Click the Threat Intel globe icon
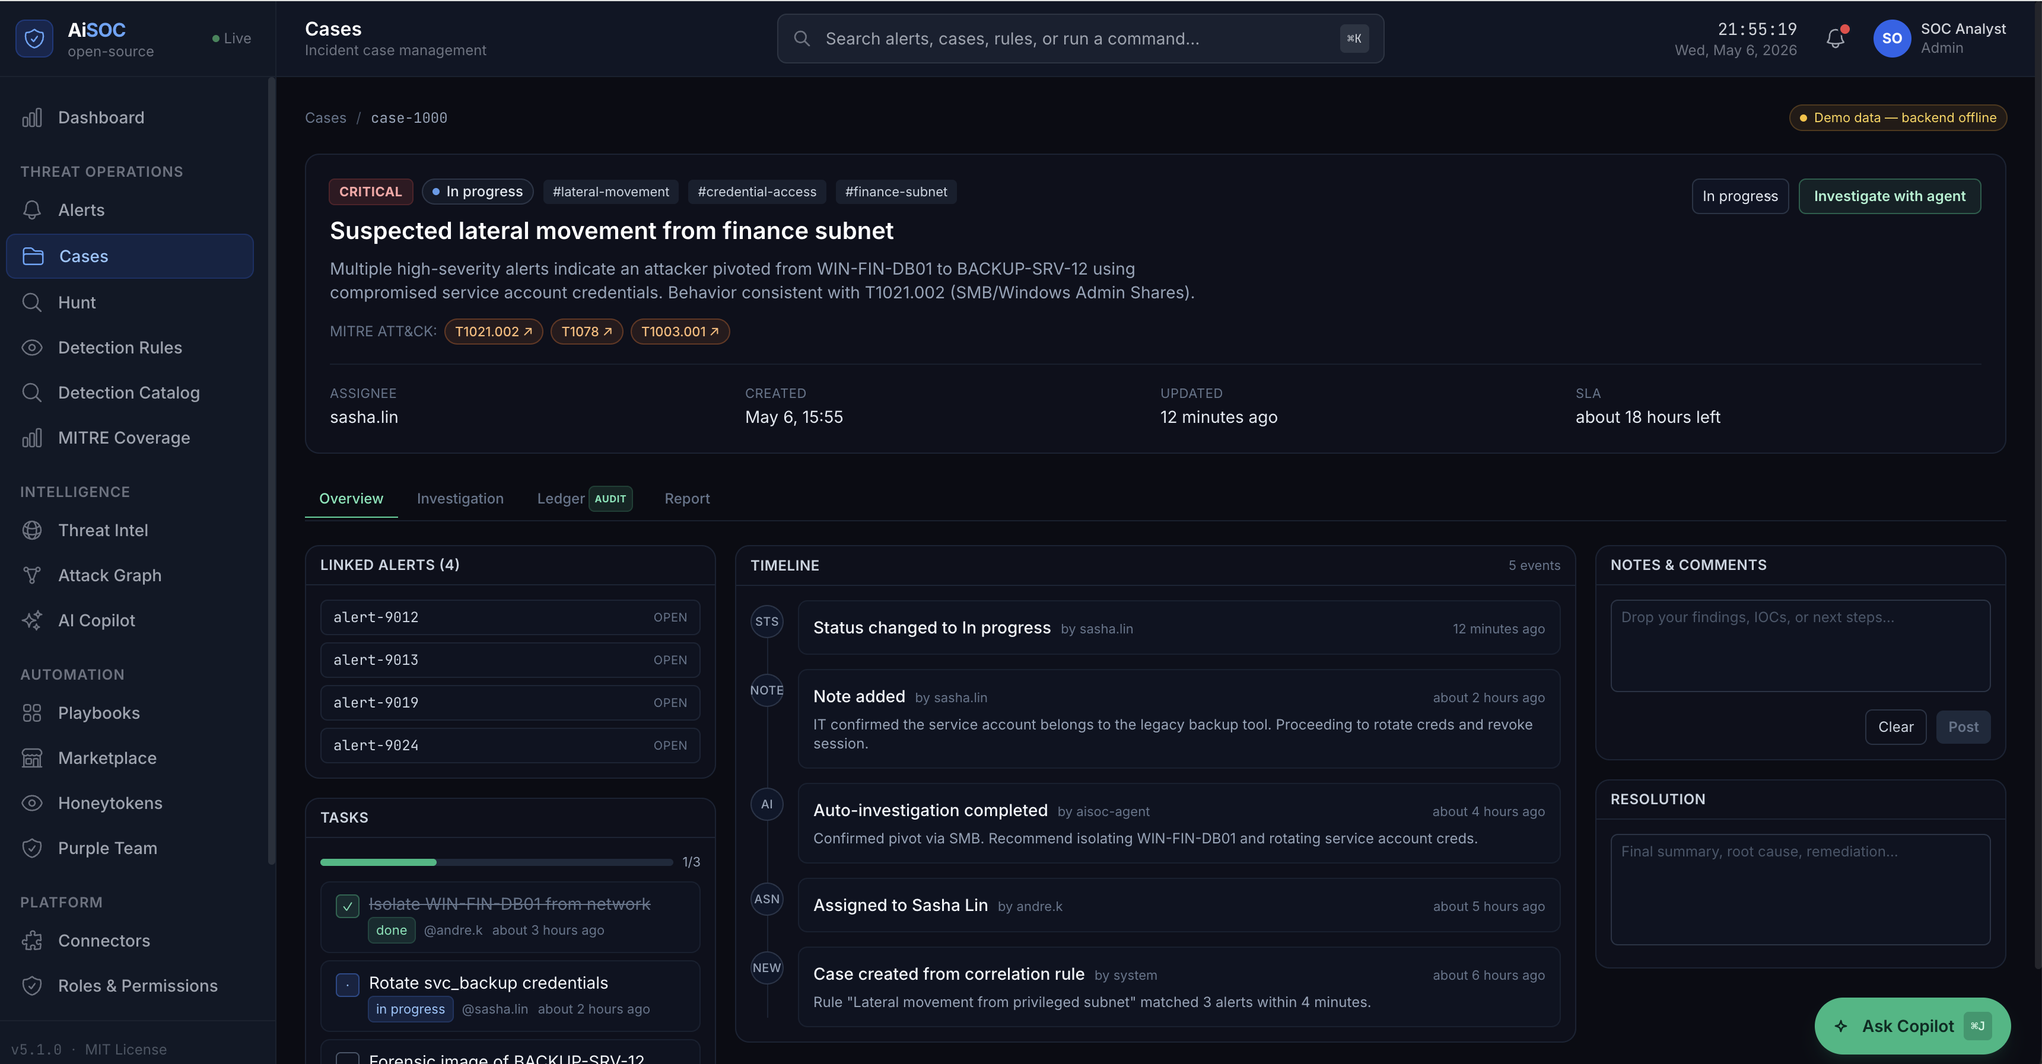This screenshot has width=2042, height=1064. tap(31, 530)
